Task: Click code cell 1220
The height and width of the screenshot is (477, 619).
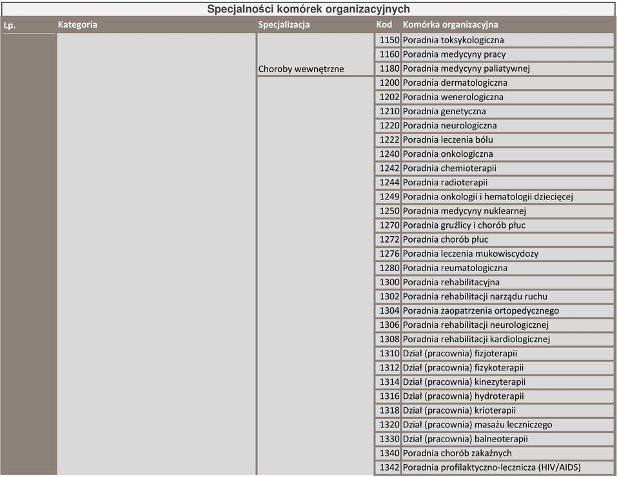Action: click(x=388, y=125)
